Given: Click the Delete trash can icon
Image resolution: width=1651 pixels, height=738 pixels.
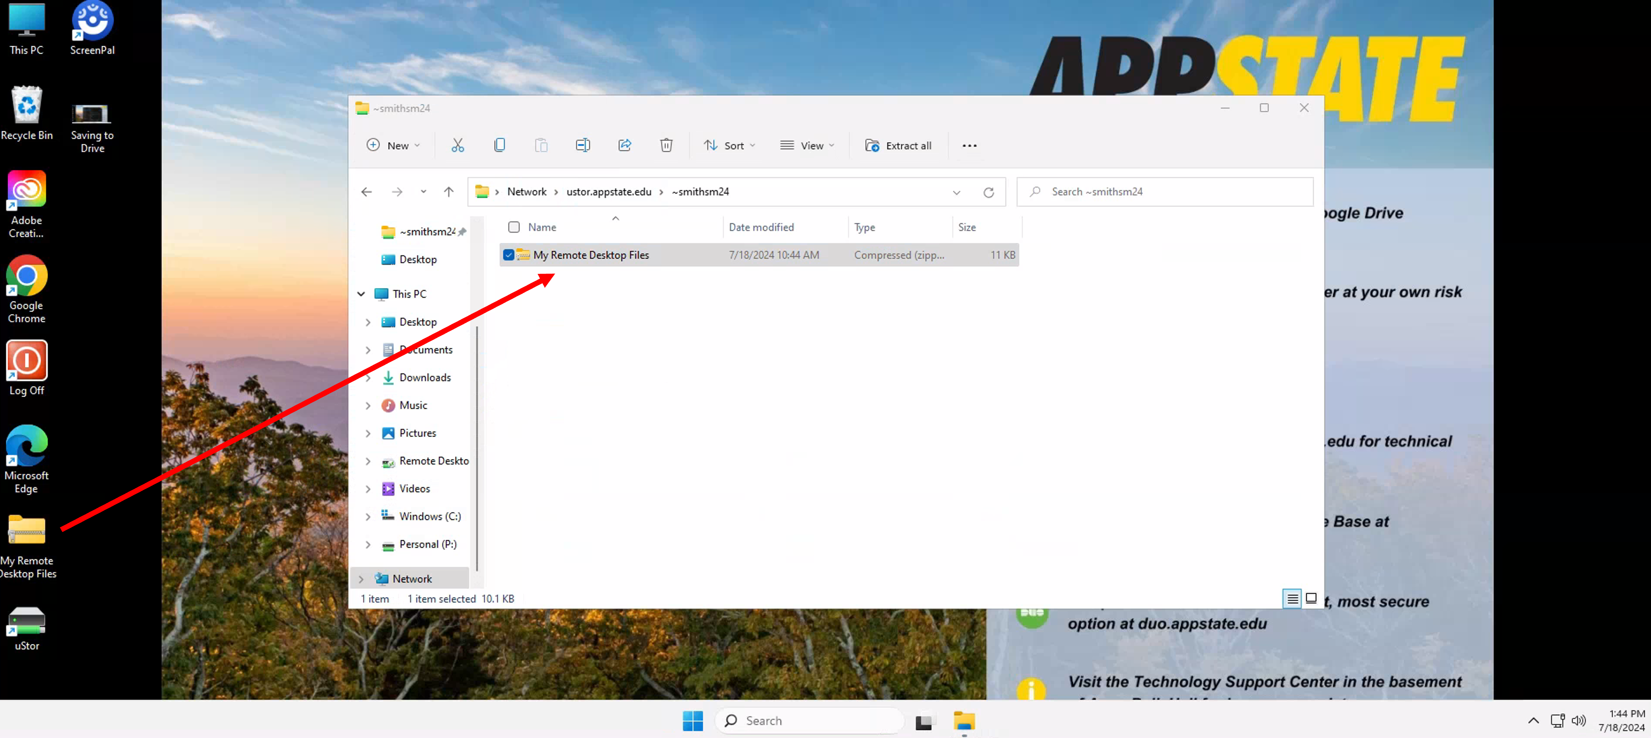Looking at the screenshot, I should pos(666,145).
